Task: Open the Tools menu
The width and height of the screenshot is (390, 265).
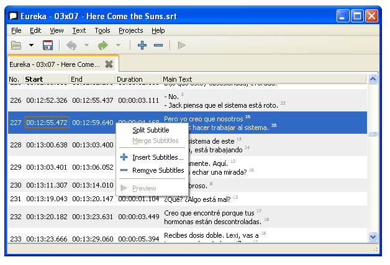Action: tap(102, 30)
